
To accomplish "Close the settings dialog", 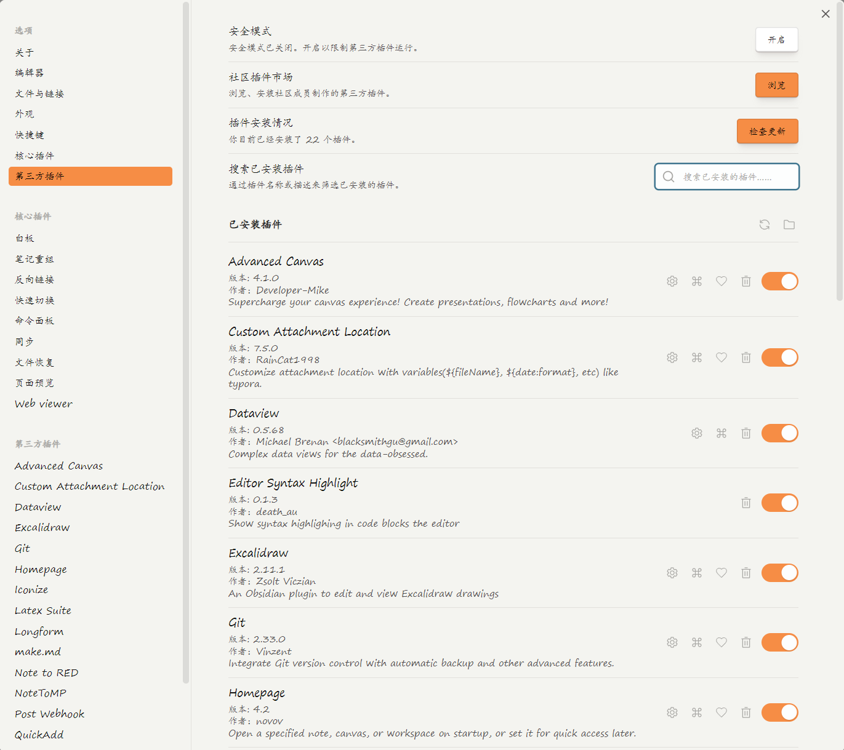I will coord(826,14).
